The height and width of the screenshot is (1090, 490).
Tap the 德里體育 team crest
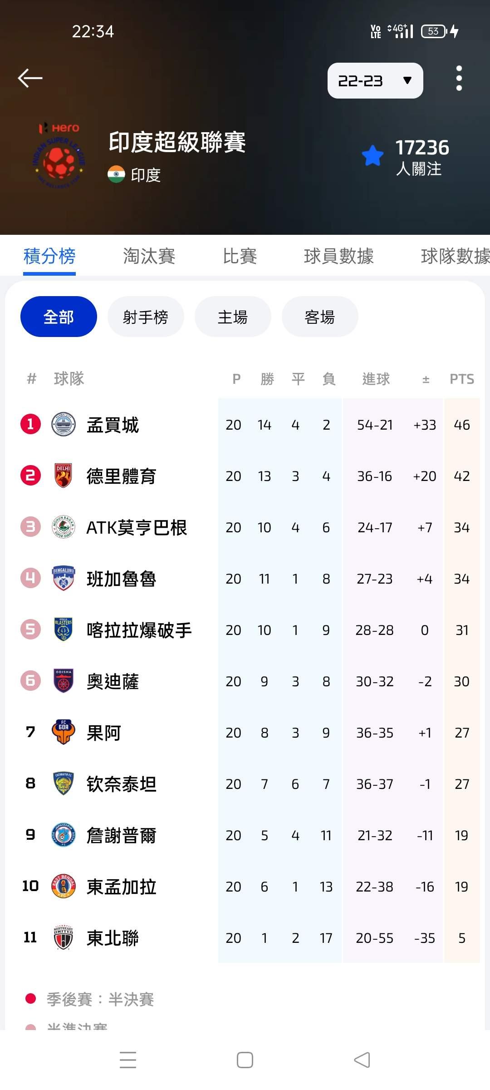[x=64, y=476]
